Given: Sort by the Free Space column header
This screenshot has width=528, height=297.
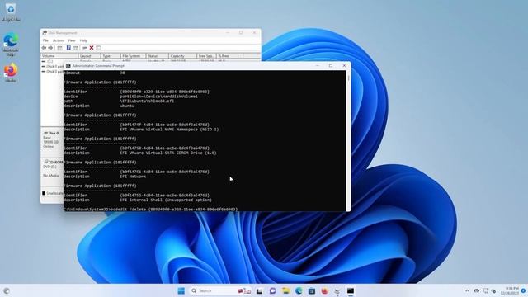Looking at the screenshot, I should [206, 56].
